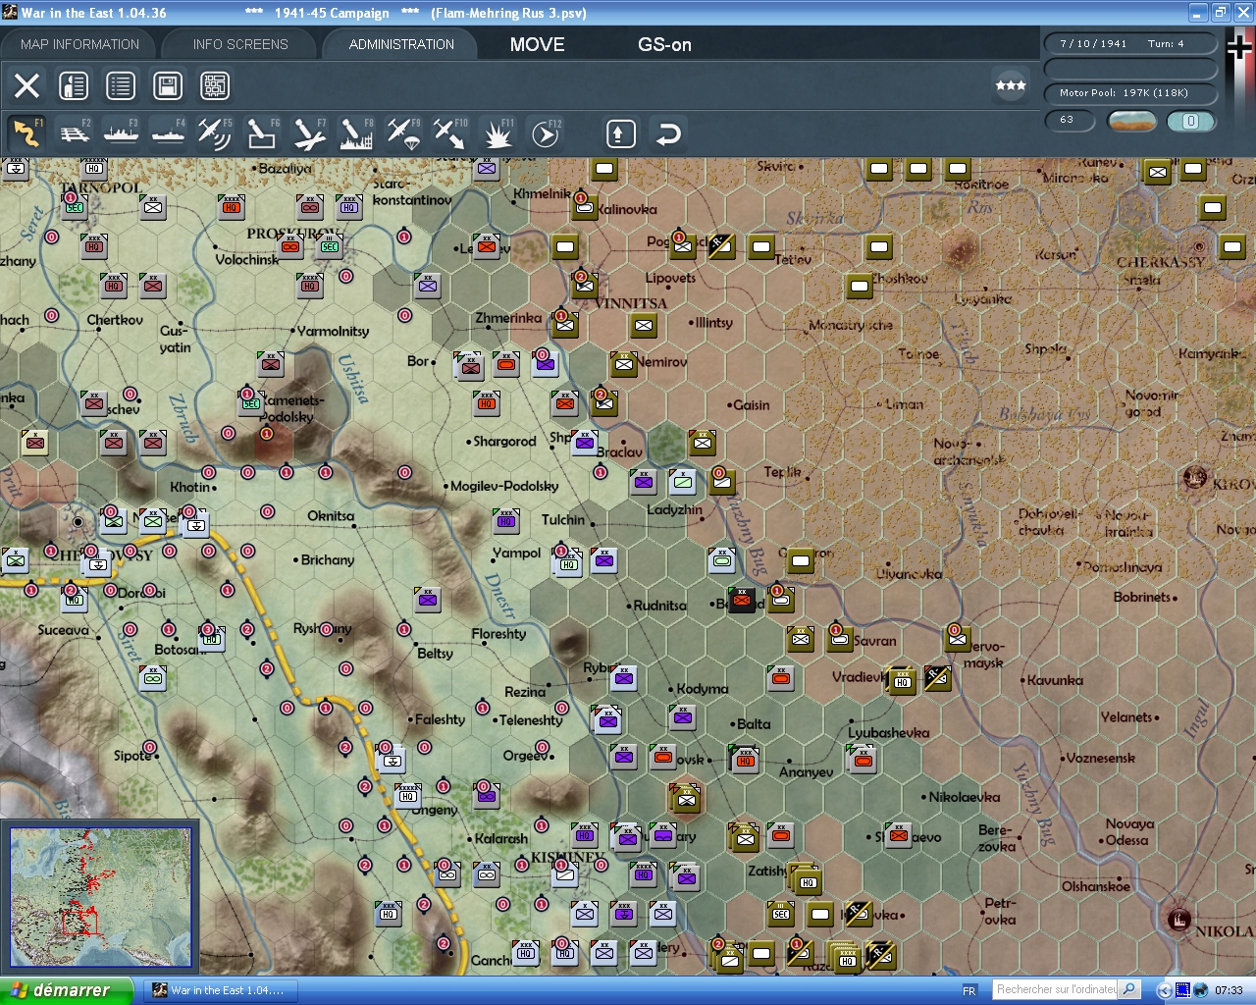1256x1005 pixels.
Task: Click the Voznesensk town label
Action: click(x=1100, y=758)
